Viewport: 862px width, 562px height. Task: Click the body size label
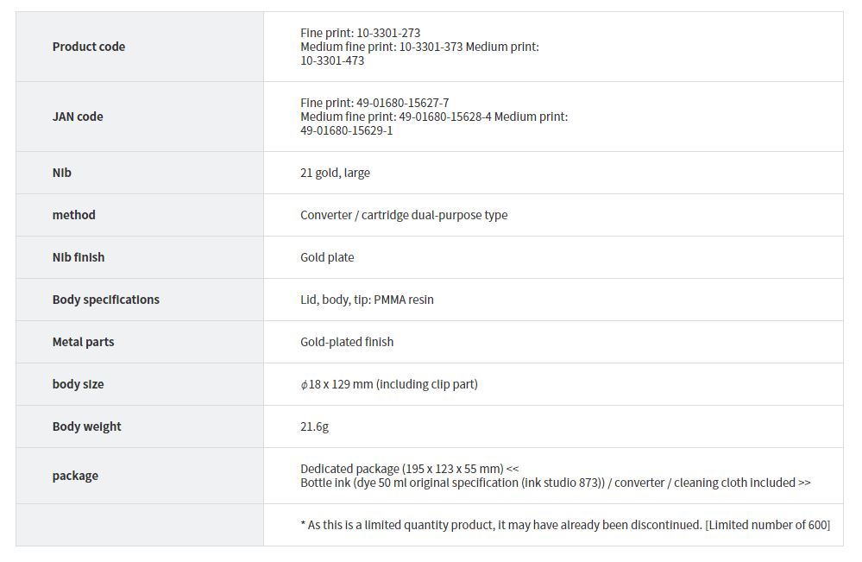click(78, 384)
